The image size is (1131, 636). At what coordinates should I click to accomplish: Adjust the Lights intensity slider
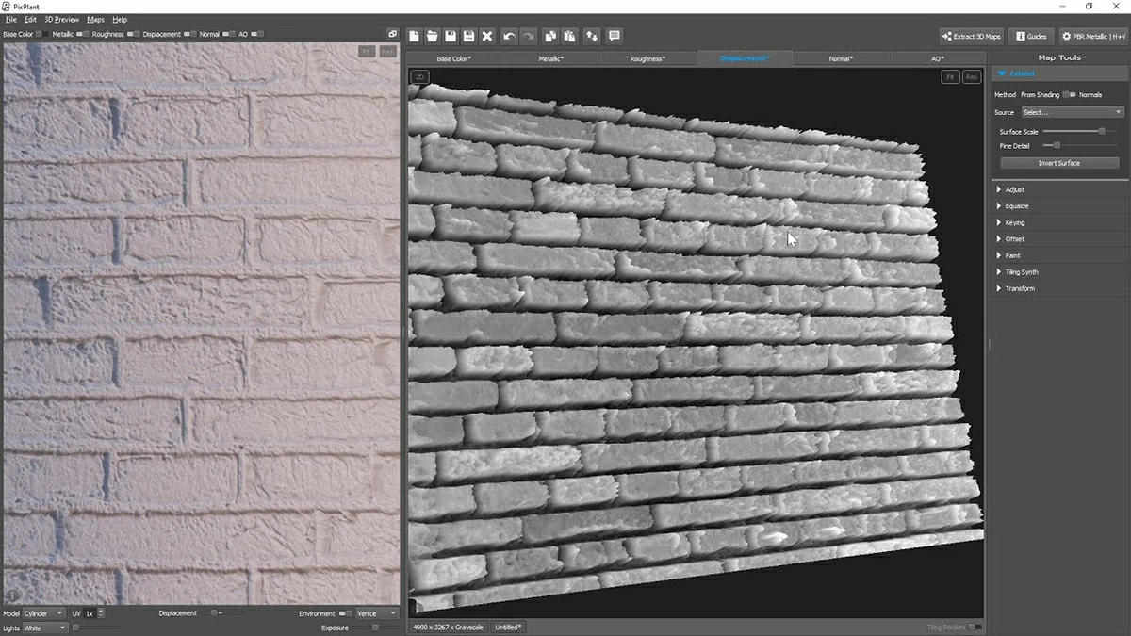[x=95, y=628]
